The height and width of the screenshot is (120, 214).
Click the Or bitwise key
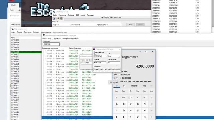coord(131,91)
